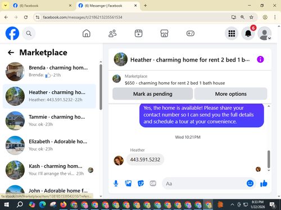This screenshot has width=281, height=210.
Task: Open the Facebook logo home link
Action: 12,34
